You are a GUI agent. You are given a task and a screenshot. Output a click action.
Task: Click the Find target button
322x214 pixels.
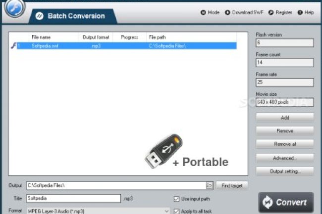pos(232,185)
